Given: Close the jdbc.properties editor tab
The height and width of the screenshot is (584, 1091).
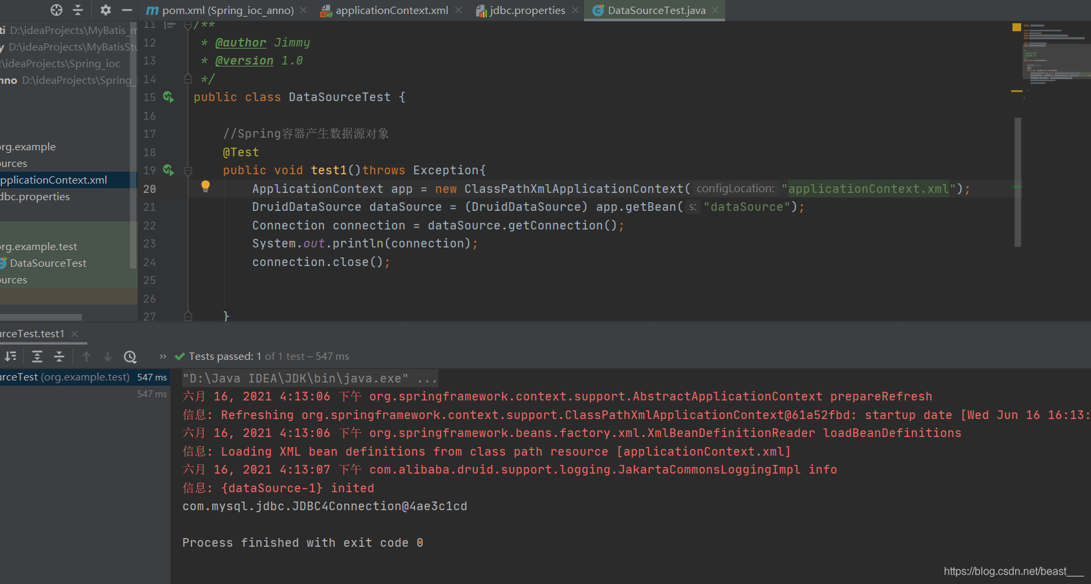Looking at the screenshot, I should [x=575, y=10].
